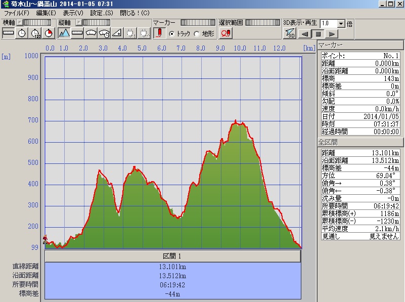Select the slope triangle icon
This screenshot has height=302, width=405.
(117, 33)
